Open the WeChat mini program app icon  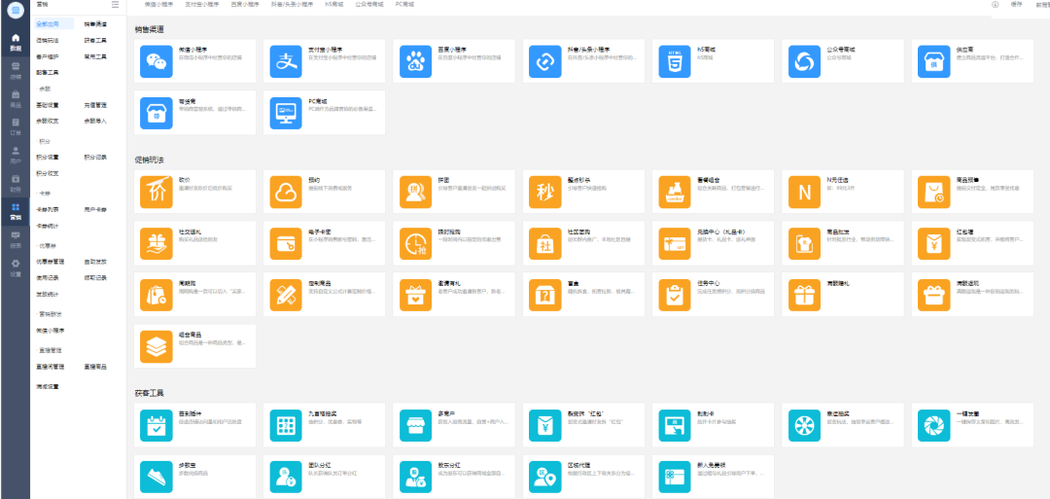click(156, 62)
